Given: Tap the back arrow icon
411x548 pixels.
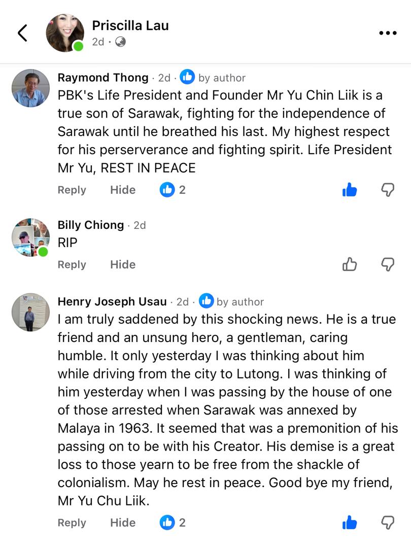Looking at the screenshot, I should [22, 33].
